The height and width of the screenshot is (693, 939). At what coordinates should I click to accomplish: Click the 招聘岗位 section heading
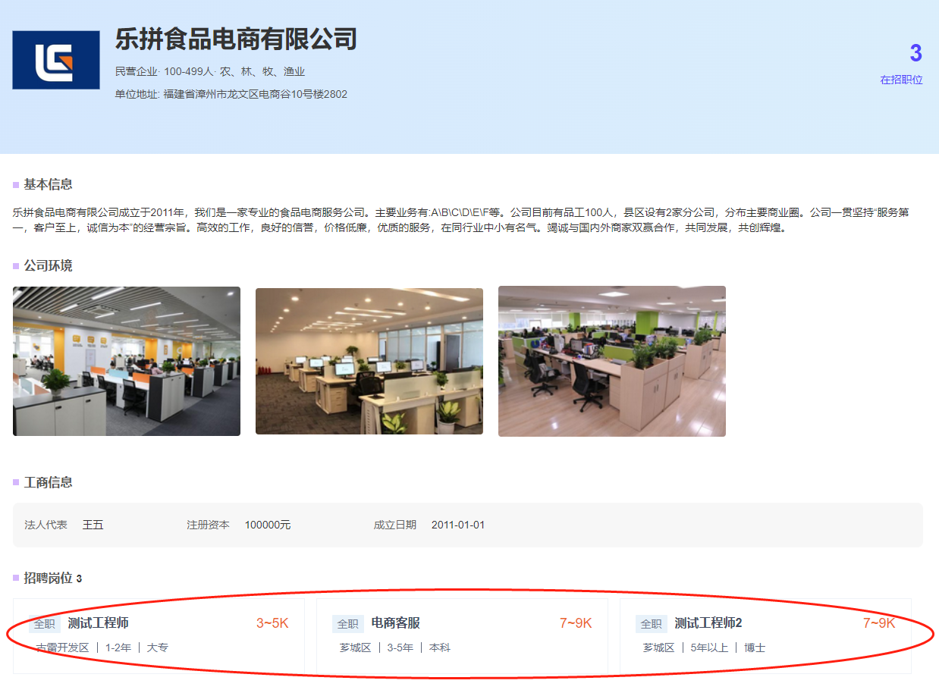(48, 578)
